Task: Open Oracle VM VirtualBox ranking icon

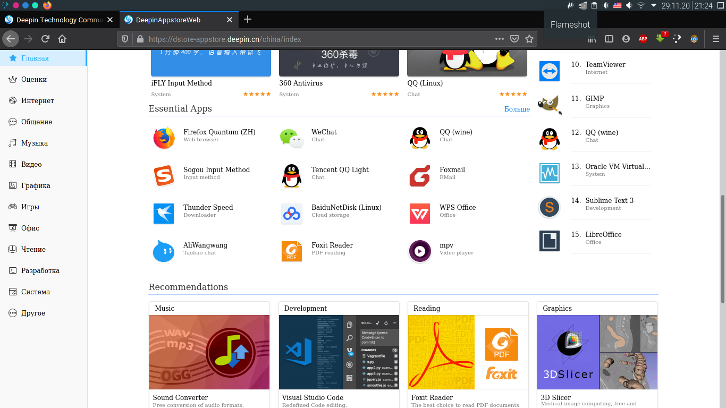Action: (x=550, y=173)
